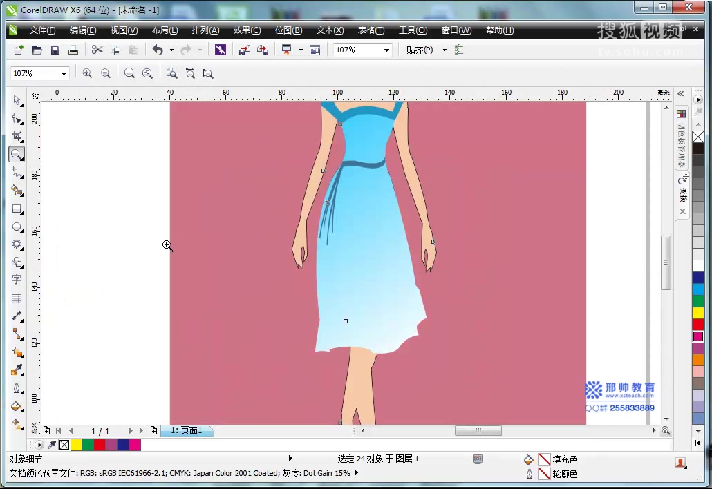Screen dimensions: 712x489
Task: Click the Zoom Out magnifier icon
Action: [x=106, y=73]
